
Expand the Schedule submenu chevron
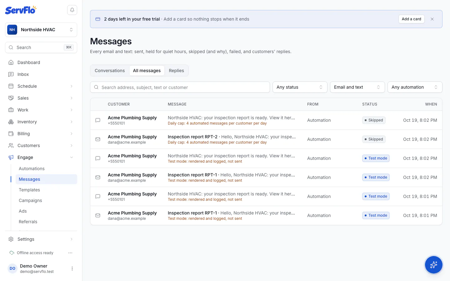(x=72, y=86)
